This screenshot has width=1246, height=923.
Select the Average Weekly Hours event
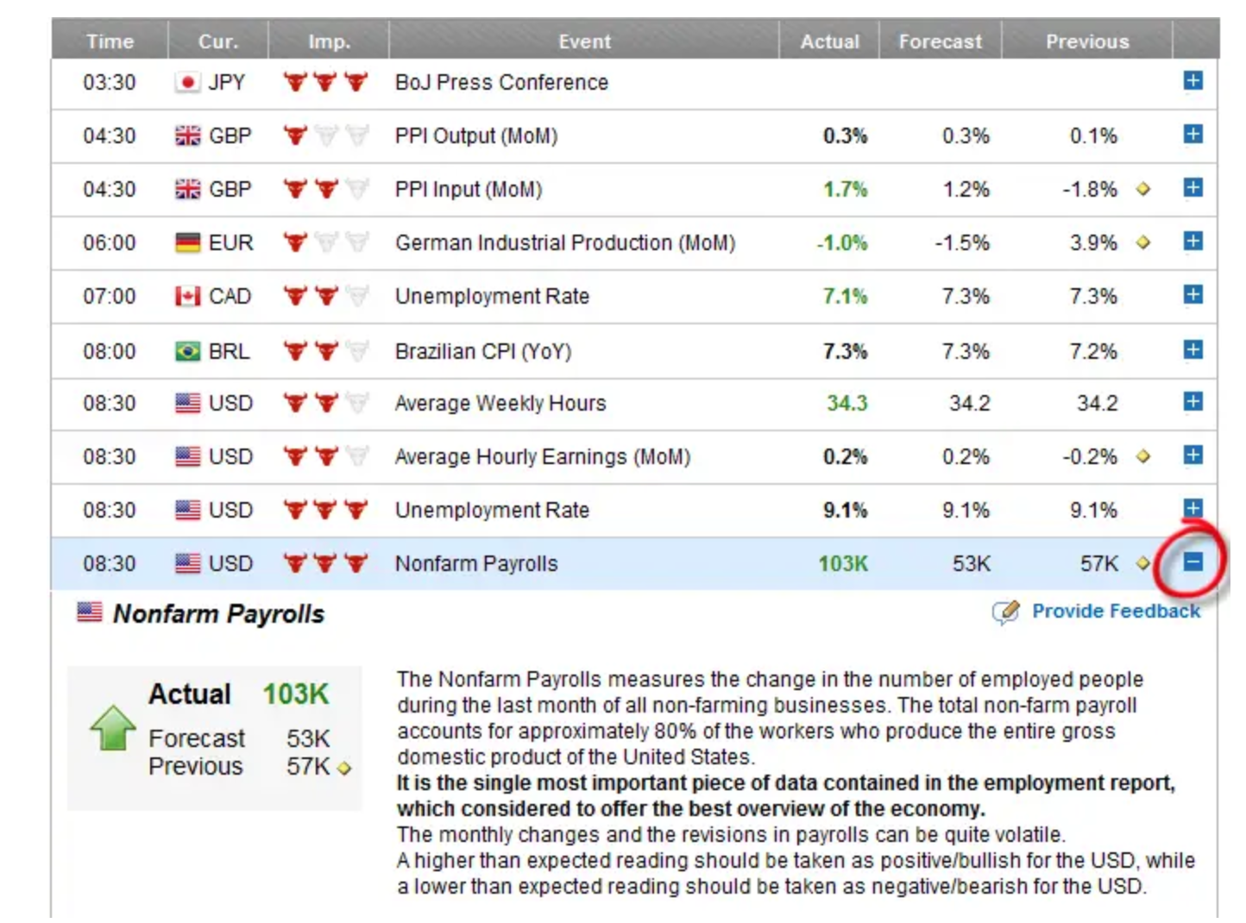(x=500, y=404)
